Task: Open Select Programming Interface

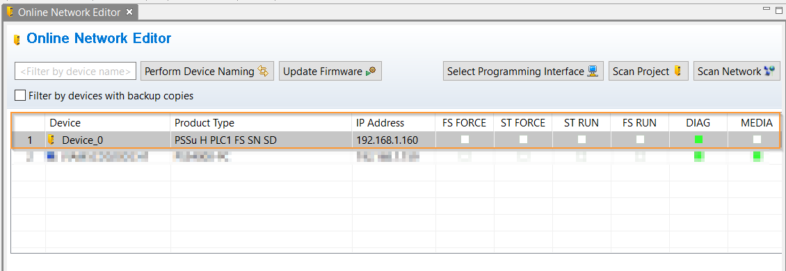Action: coord(523,71)
